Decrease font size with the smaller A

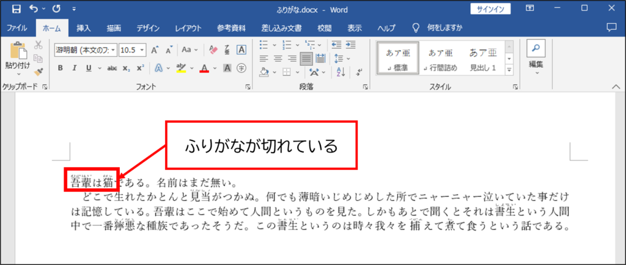pos(169,50)
